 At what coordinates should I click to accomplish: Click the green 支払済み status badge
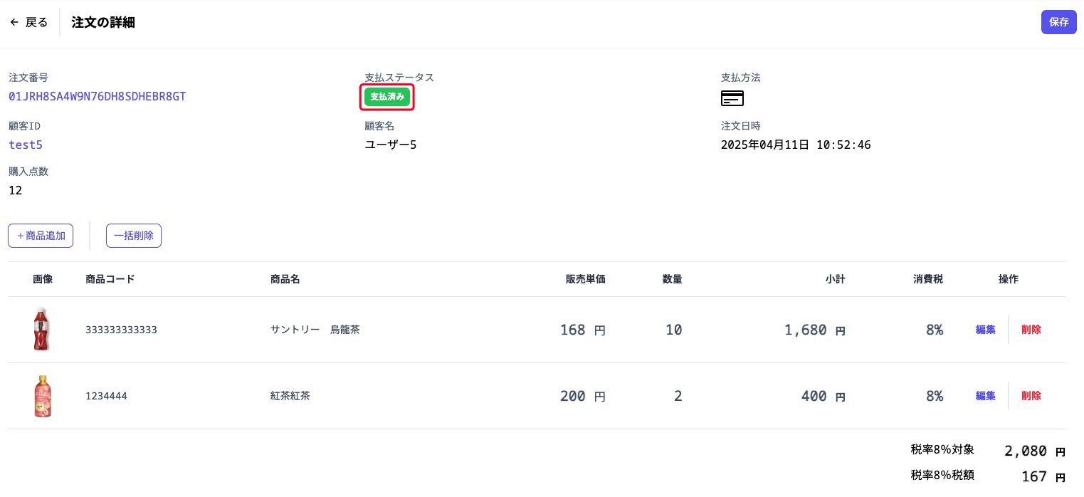[x=387, y=98]
